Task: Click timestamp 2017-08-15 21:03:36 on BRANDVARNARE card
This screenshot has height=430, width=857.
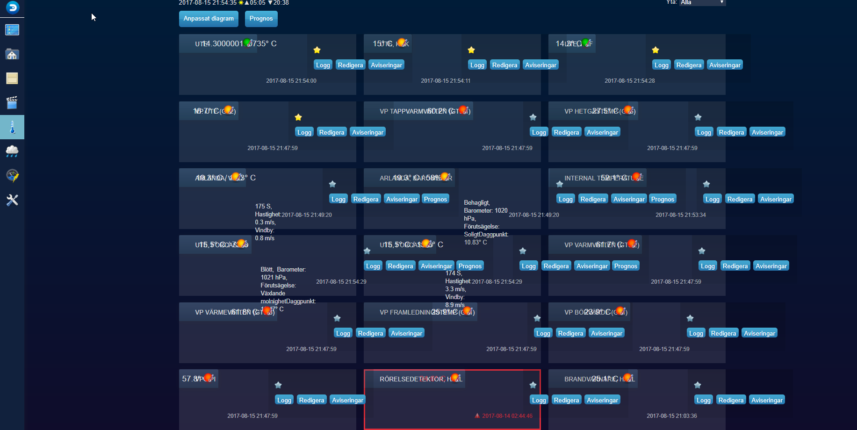Action: coord(672,416)
